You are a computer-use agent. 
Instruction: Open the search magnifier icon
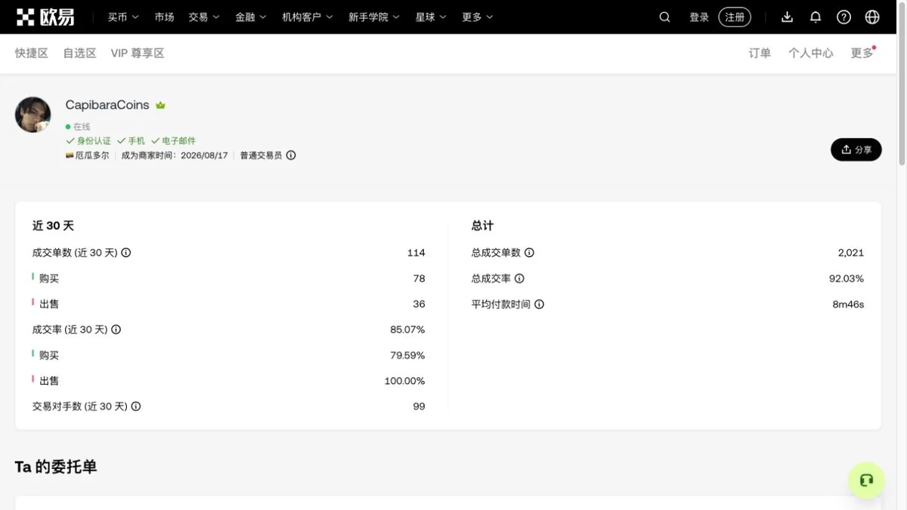coord(664,17)
